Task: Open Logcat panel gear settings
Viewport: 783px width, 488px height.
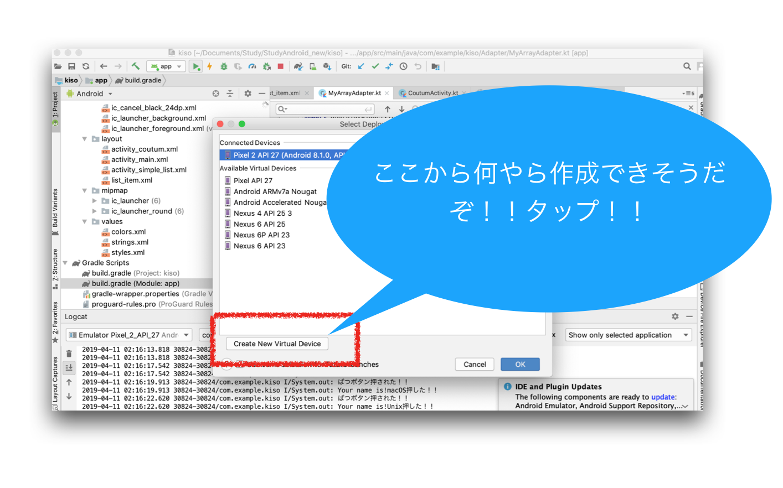Action: coord(675,317)
